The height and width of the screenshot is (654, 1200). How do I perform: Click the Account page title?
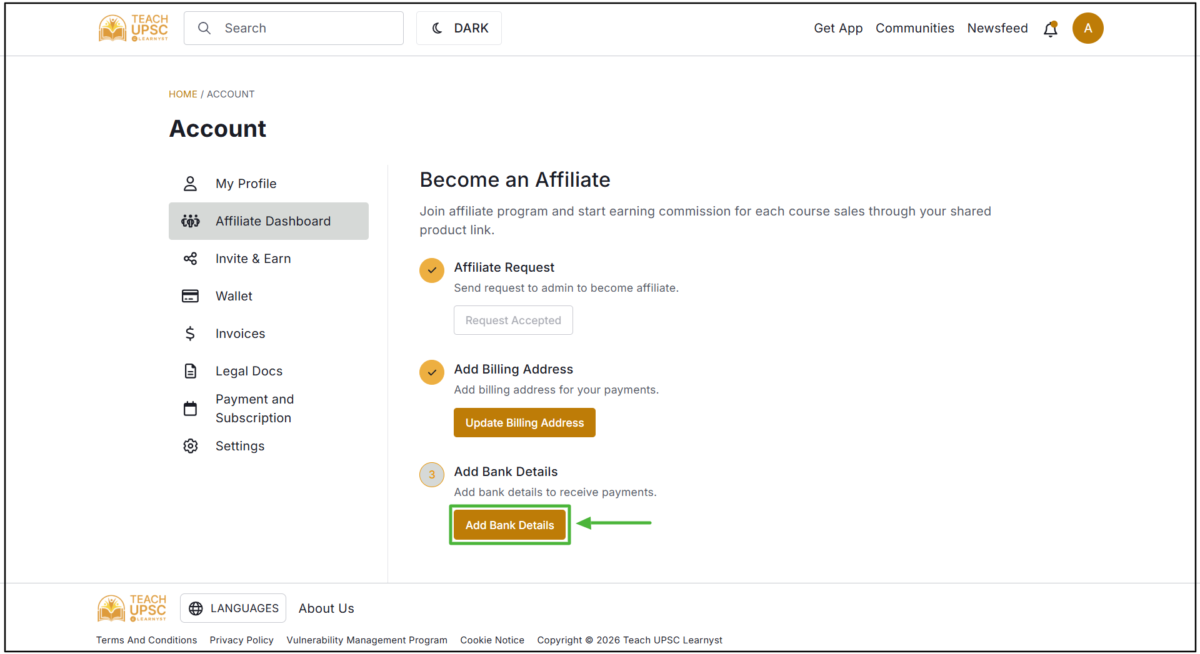(x=217, y=129)
